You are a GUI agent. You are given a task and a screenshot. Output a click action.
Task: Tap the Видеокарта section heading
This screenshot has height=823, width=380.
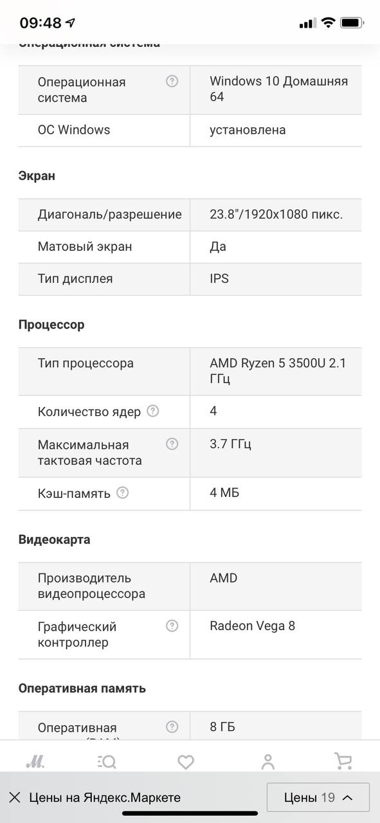(x=54, y=539)
